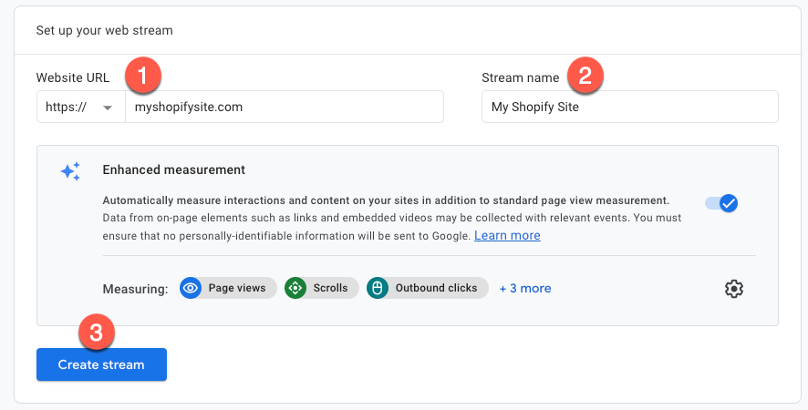Image resolution: width=808 pixels, height=410 pixels.
Task: Open enhanced measurement settings gear
Action: [734, 289]
